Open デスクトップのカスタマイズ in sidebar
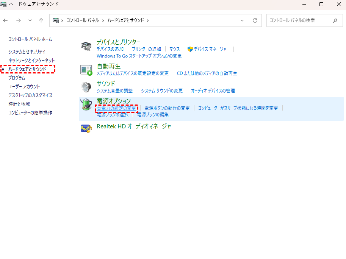The width and height of the screenshot is (346, 259). click(x=30, y=95)
